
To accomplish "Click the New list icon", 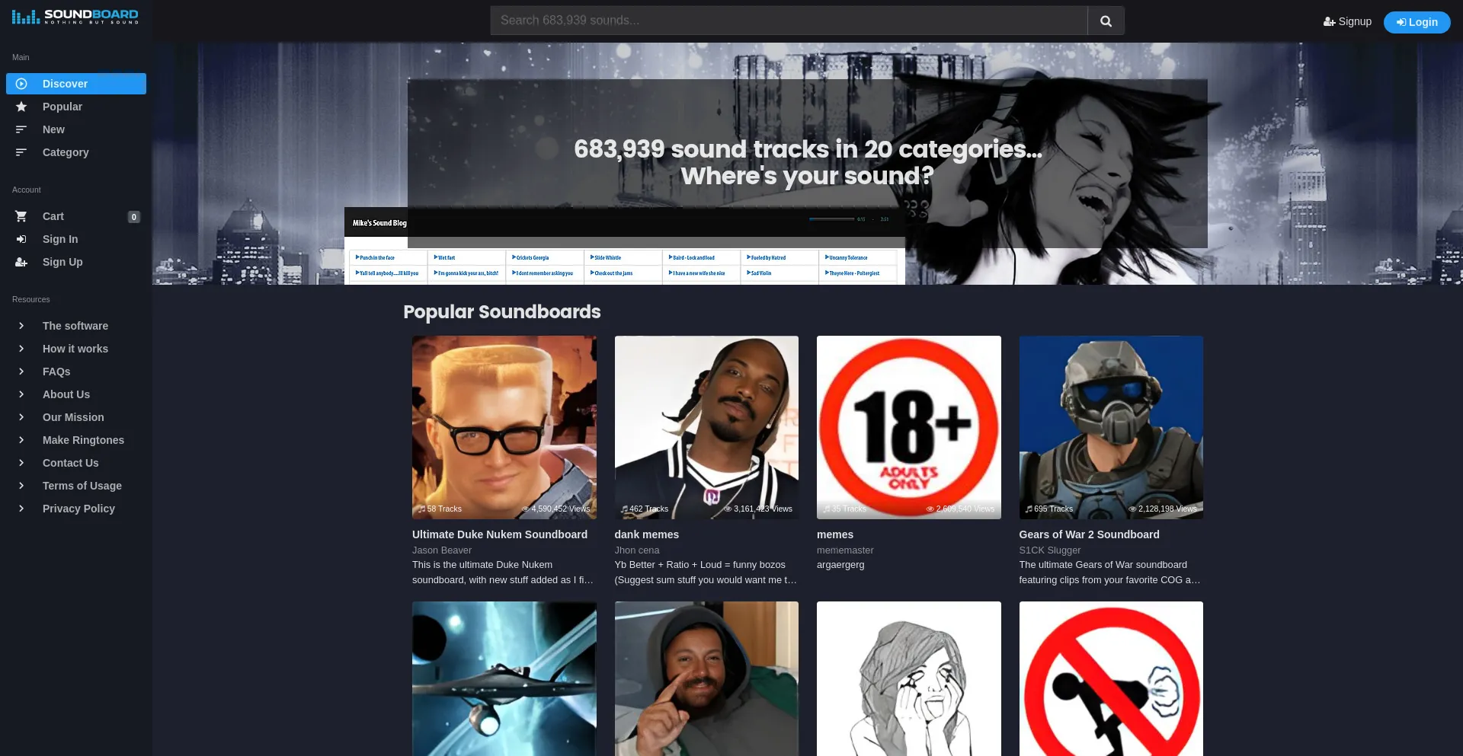I will (21, 129).
